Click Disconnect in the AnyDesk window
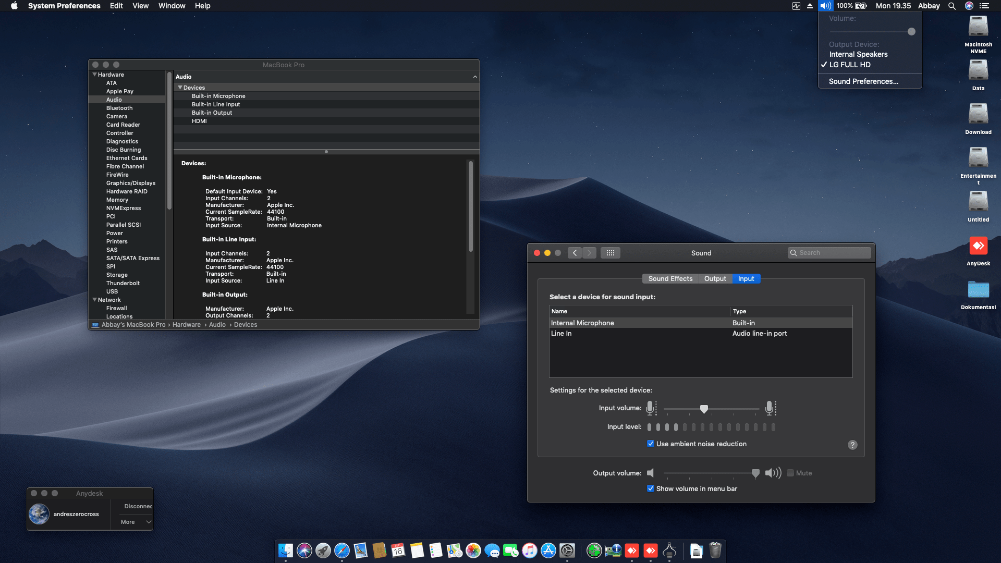Viewport: 1001px width, 563px height. coord(138,506)
